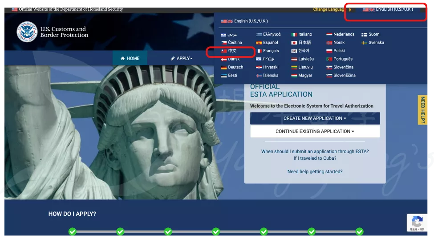
Task: Click the reCAPTCHA badge icon
Action: coord(417,221)
